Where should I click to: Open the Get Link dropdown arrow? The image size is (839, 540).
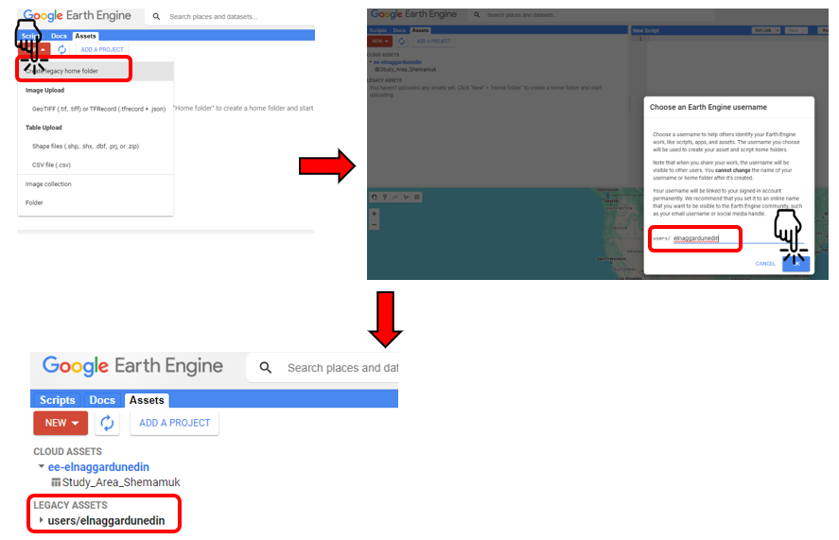click(x=777, y=30)
